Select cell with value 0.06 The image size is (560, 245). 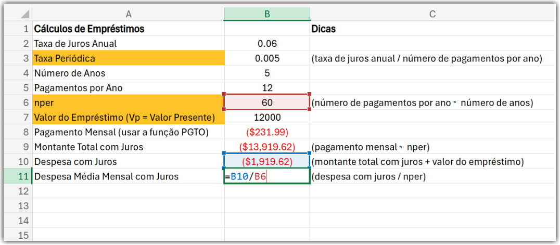(267, 44)
